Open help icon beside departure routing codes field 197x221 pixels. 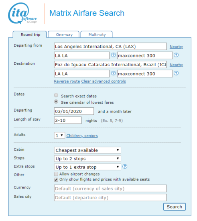click(114, 55)
